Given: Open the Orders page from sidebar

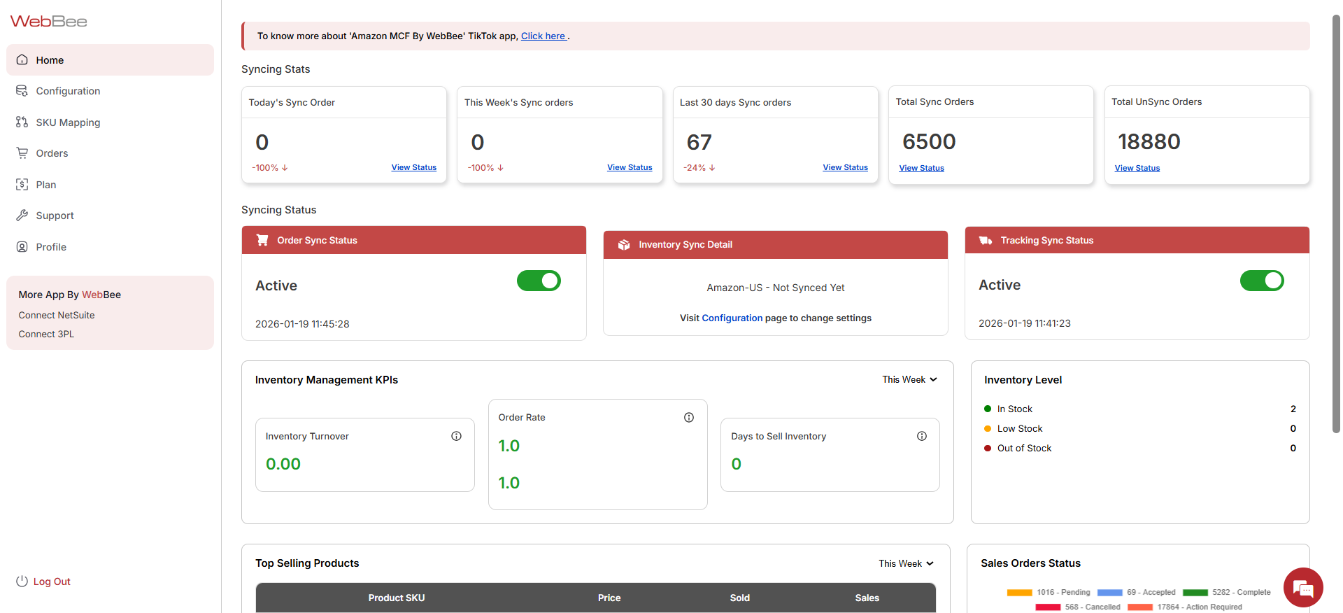Looking at the screenshot, I should [x=52, y=153].
